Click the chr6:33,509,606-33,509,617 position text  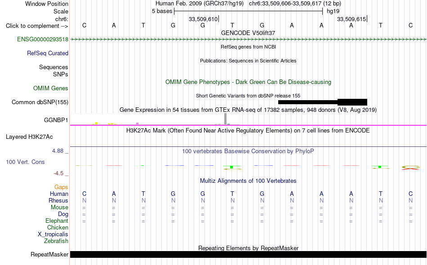tap(295, 4)
